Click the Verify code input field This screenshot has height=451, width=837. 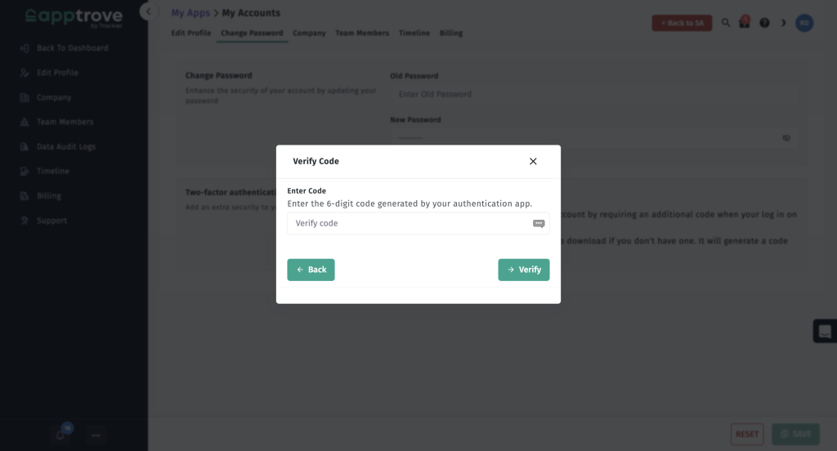point(418,224)
